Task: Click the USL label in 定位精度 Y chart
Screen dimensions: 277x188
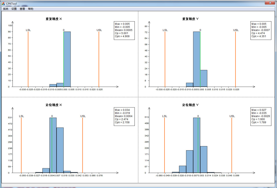Action: pos(232,116)
